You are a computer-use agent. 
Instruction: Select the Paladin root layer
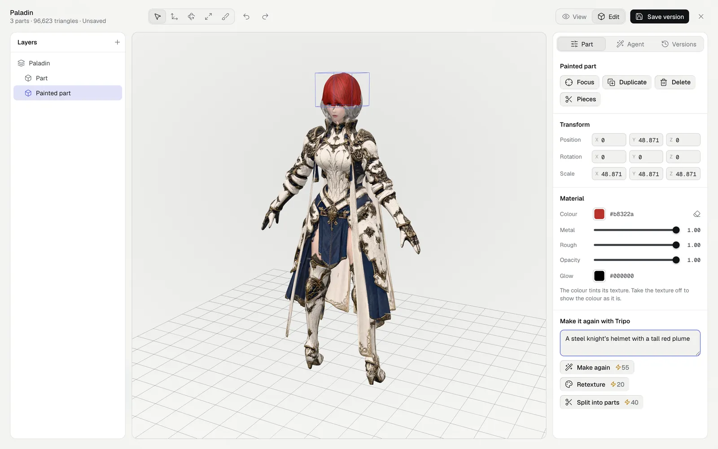(x=68, y=63)
